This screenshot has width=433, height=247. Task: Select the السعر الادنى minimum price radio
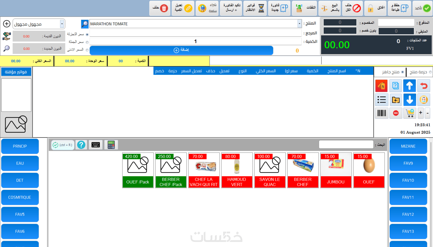point(87,50)
